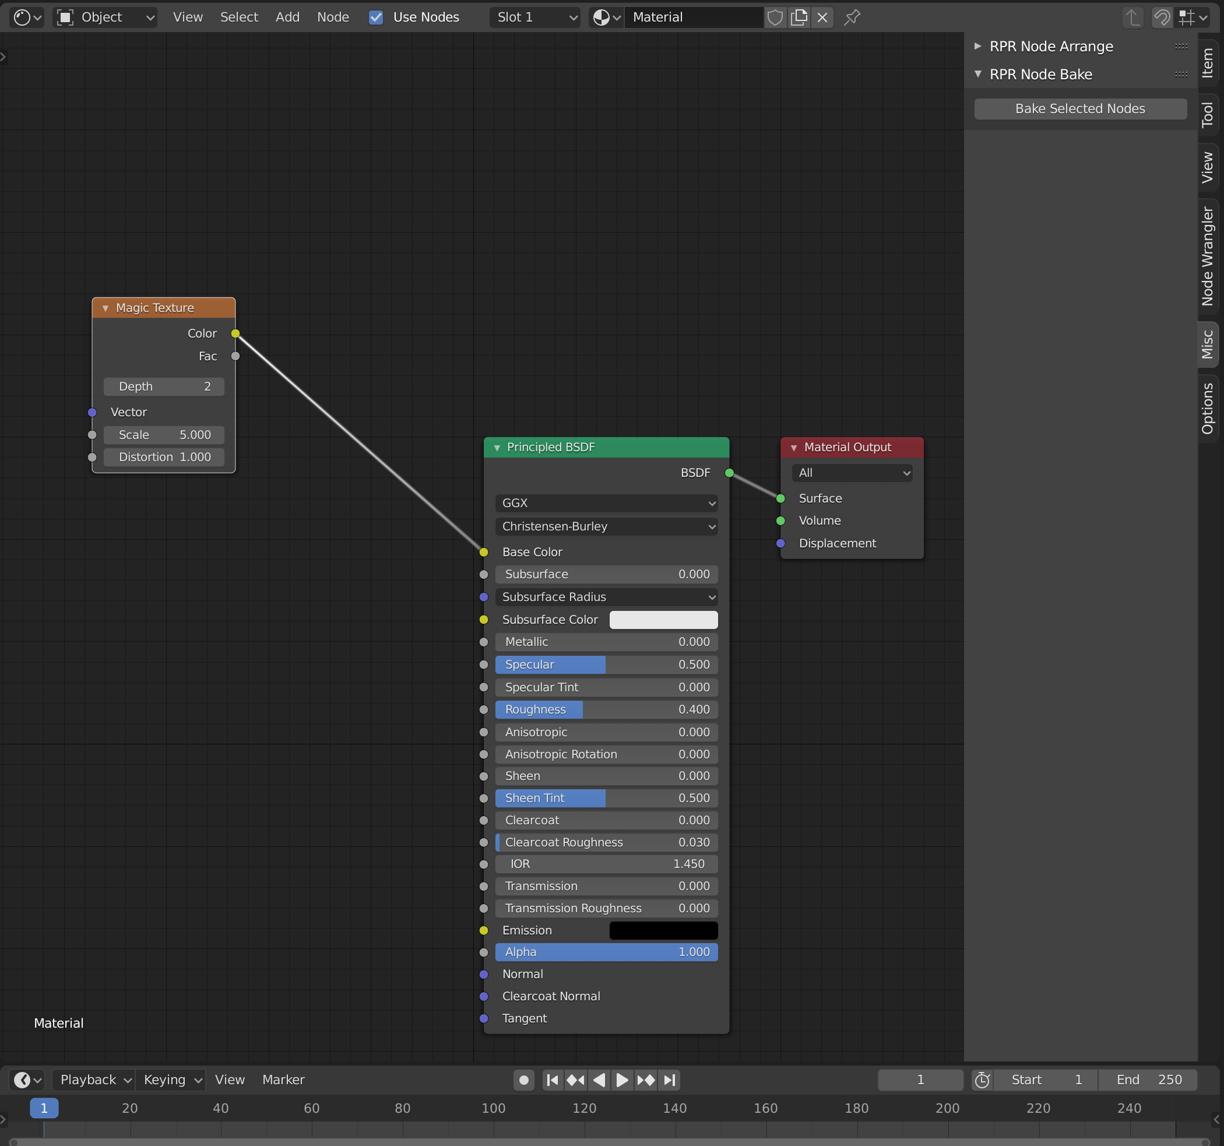This screenshot has height=1146, width=1224.
Task: Click the Displacement input socket
Action: 780,543
